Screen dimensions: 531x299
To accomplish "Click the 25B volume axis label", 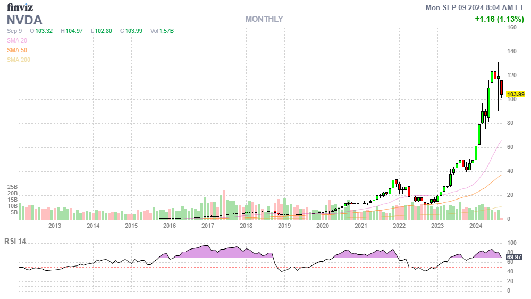I will tap(13, 187).
